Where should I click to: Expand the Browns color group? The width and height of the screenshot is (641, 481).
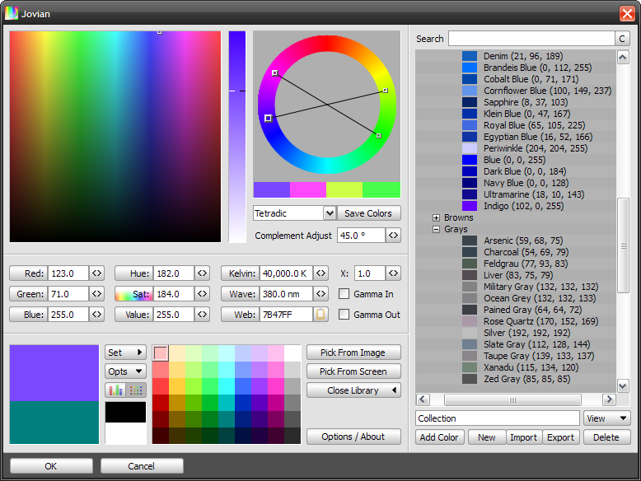pyautogui.click(x=436, y=217)
